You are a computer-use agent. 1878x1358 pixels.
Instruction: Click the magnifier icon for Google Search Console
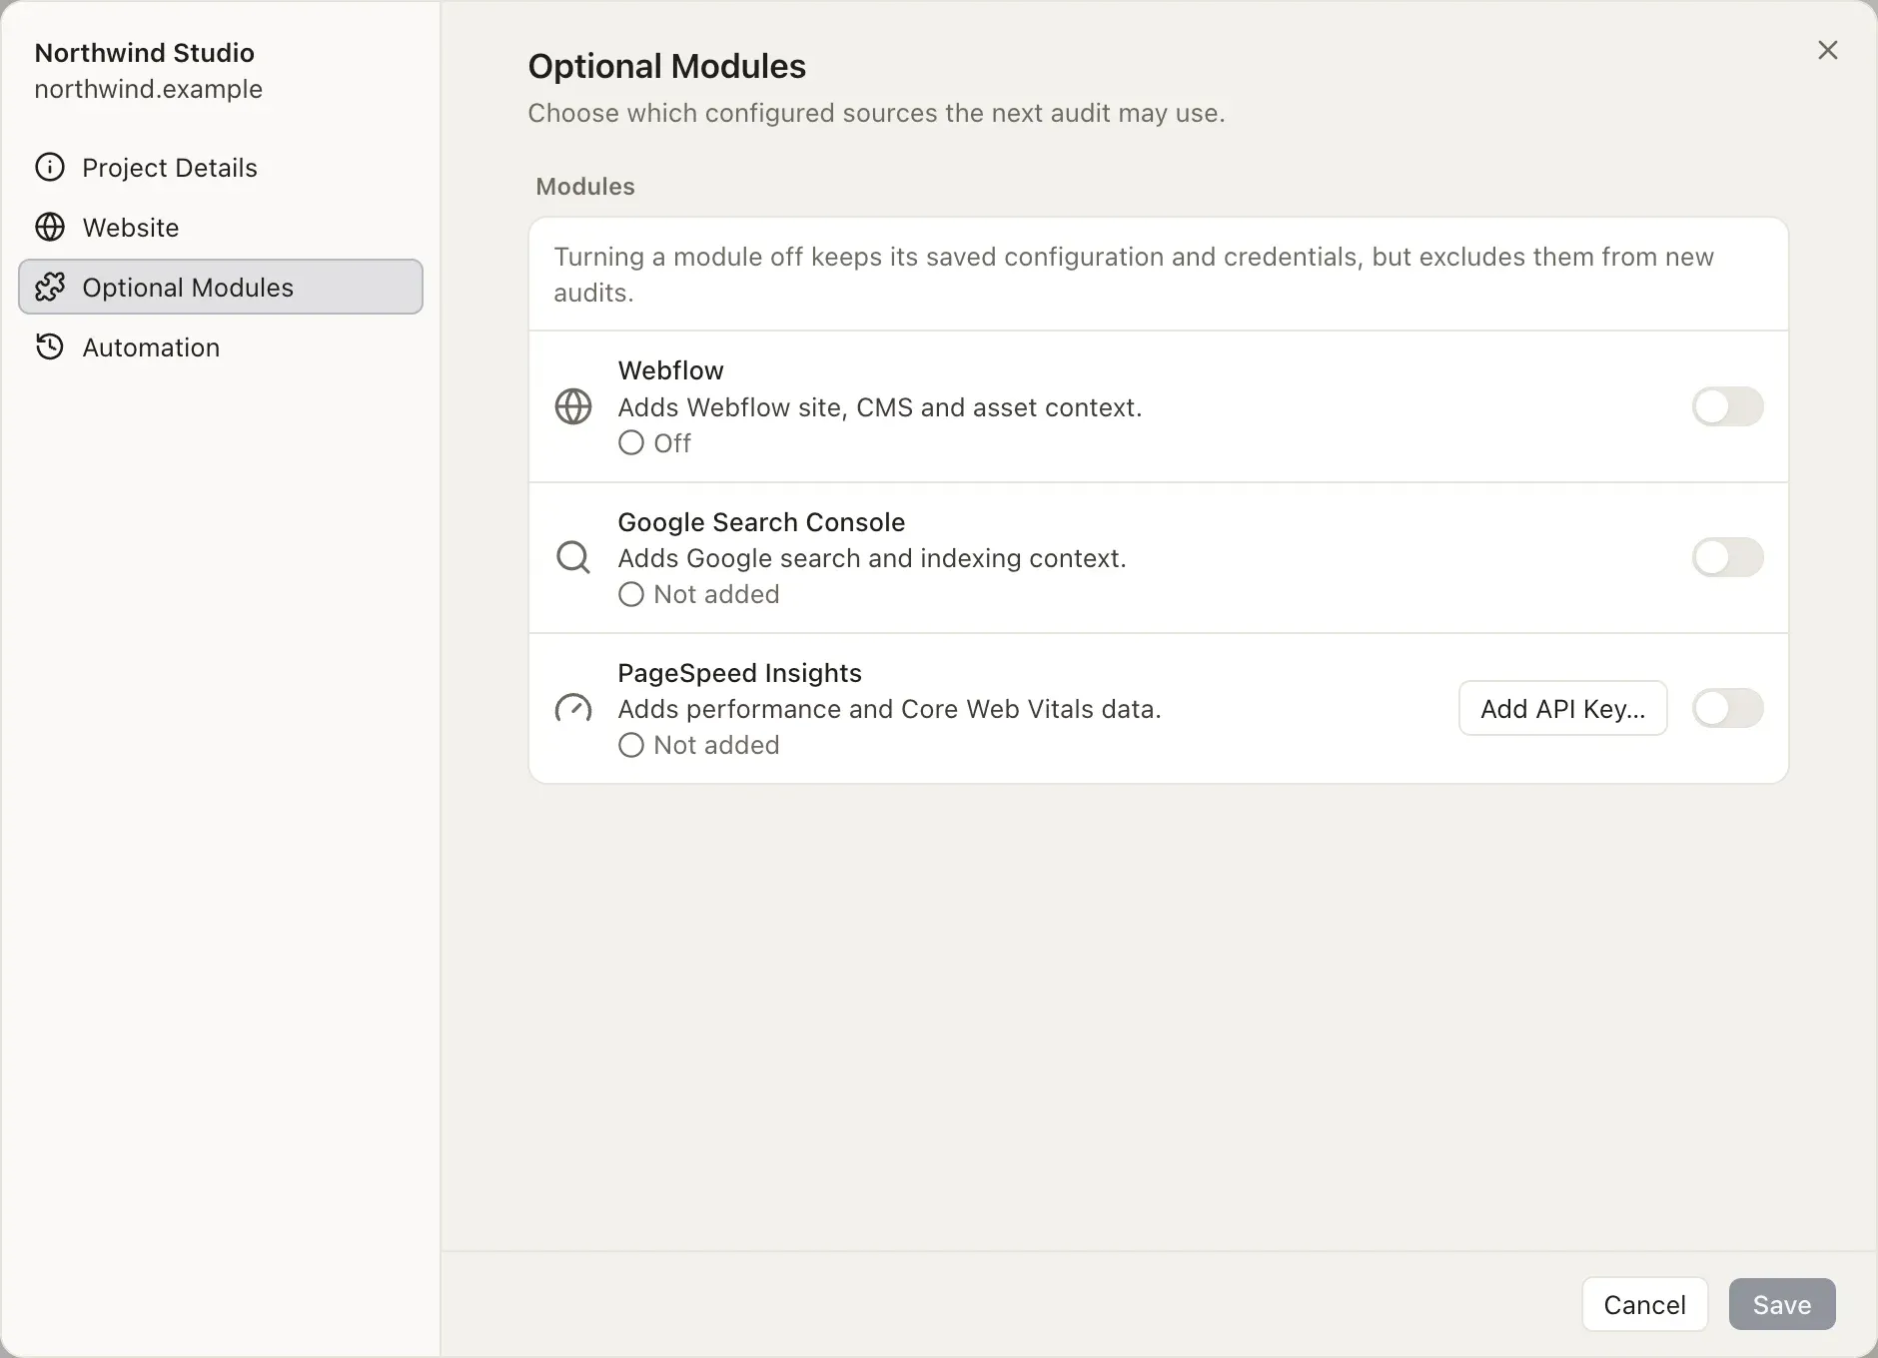[573, 557]
